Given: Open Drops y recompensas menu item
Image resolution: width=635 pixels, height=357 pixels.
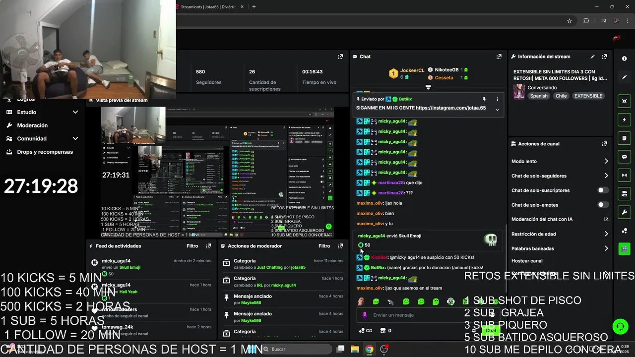Looking at the screenshot, I should click(x=45, y=152).
